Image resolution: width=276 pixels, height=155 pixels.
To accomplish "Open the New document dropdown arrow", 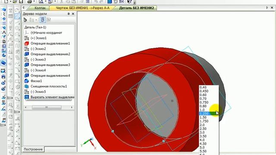I will tap(10, 2).
